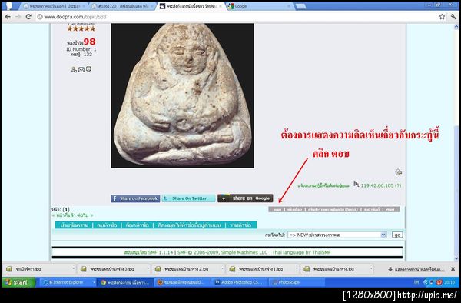Bookmark this page with the star icon
The width and height of the screenshot is (461, 303).
pyautogui.click(x=442, y=17)
